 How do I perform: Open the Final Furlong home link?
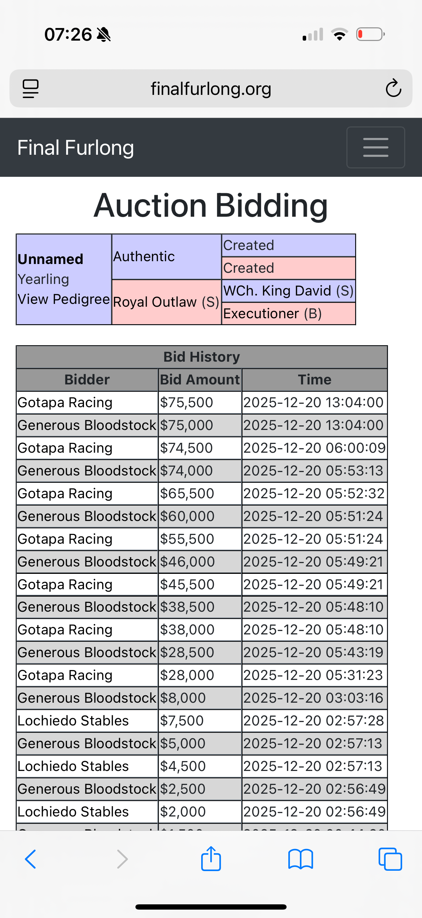click(x=76, y=147)
